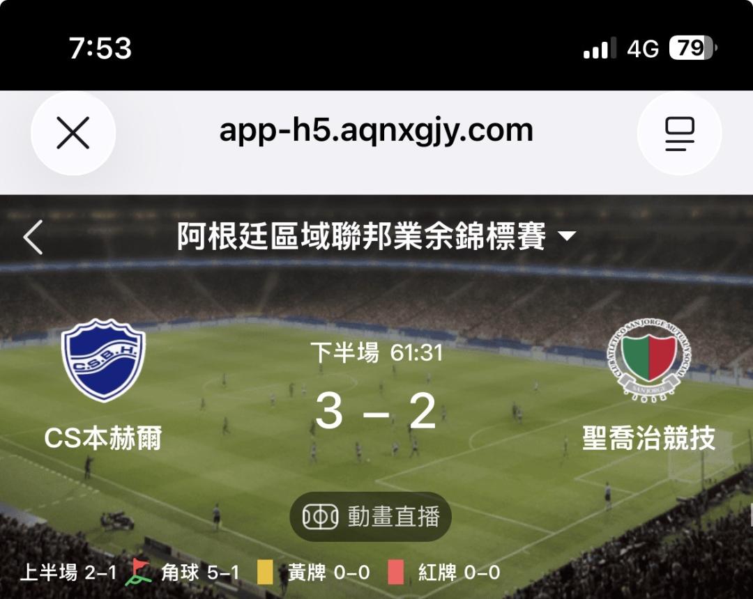The height and width of the screenshot is (599, 753).
Task: Tap the red card icon
Action: pyautogui.click(x=396, y=573)
